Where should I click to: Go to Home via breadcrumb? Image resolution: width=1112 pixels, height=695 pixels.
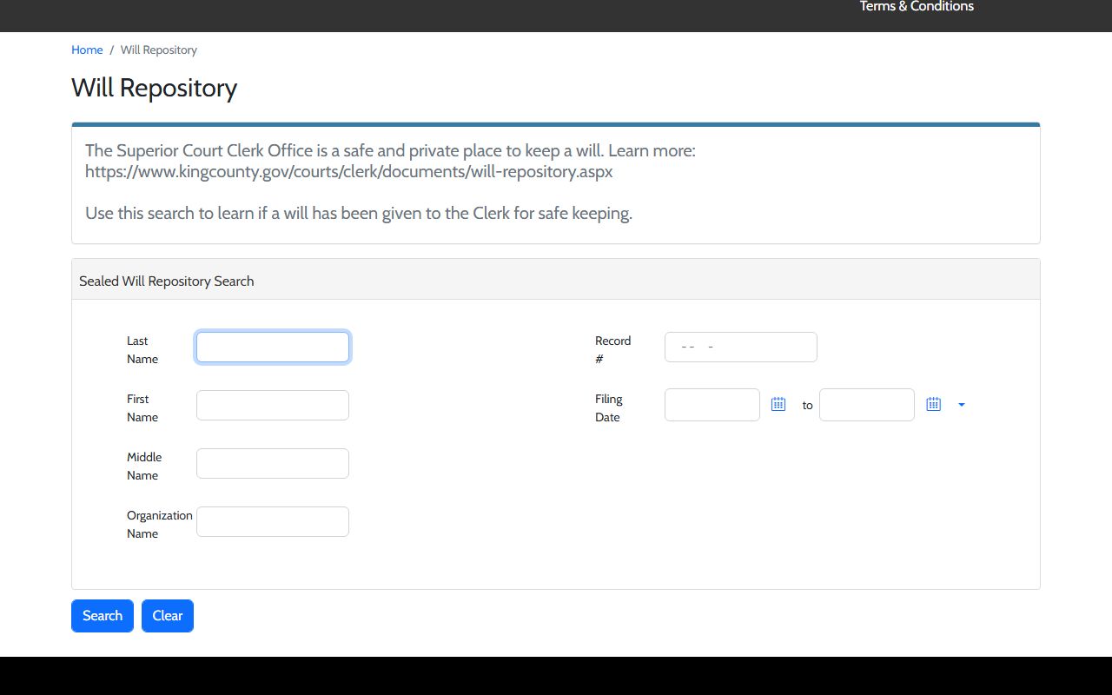[x=87, y=50]
